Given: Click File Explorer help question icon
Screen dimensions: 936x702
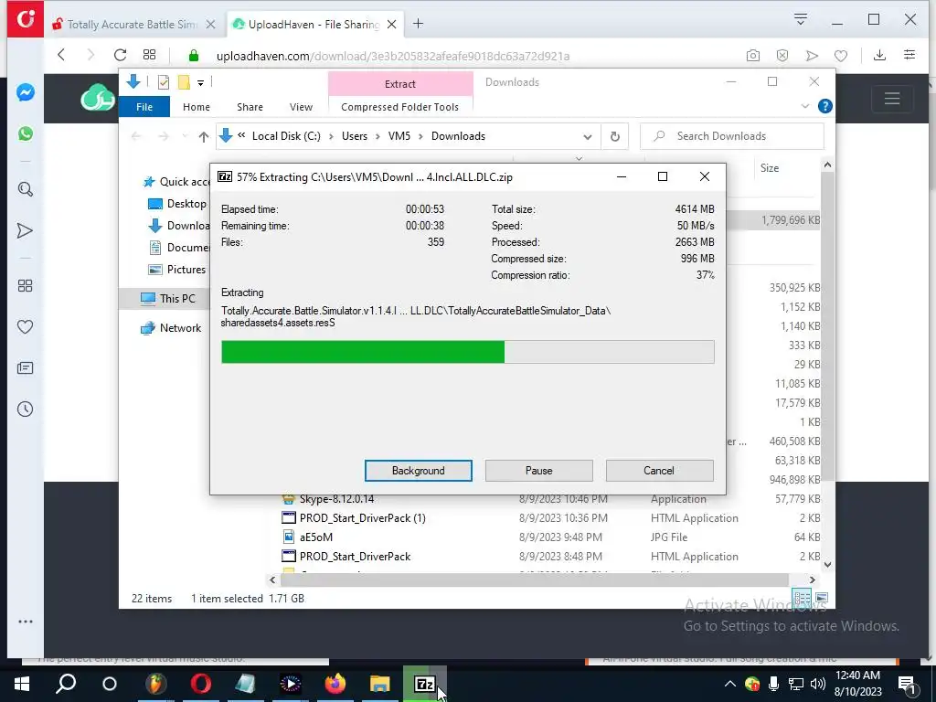Looking at the screenshot, I should (825, 106).
